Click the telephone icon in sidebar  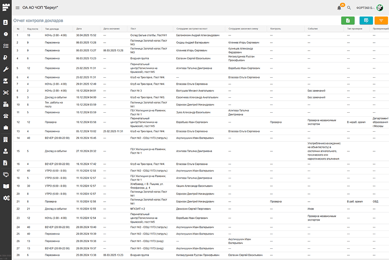(6, 116)
